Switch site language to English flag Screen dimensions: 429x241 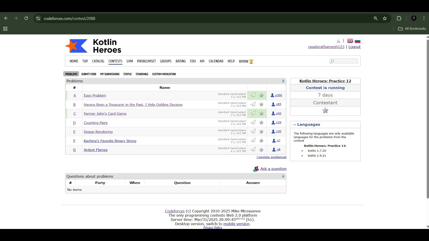350,41
